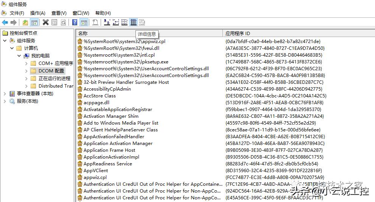Select the 32-bit Preview Handler Surrogate Host entry
This screenshot has height=202, width=375.
[x=126, y=82]
